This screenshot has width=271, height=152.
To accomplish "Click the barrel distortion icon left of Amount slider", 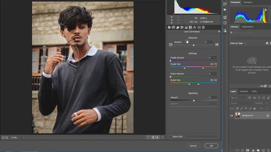I will tap(171, 44).
